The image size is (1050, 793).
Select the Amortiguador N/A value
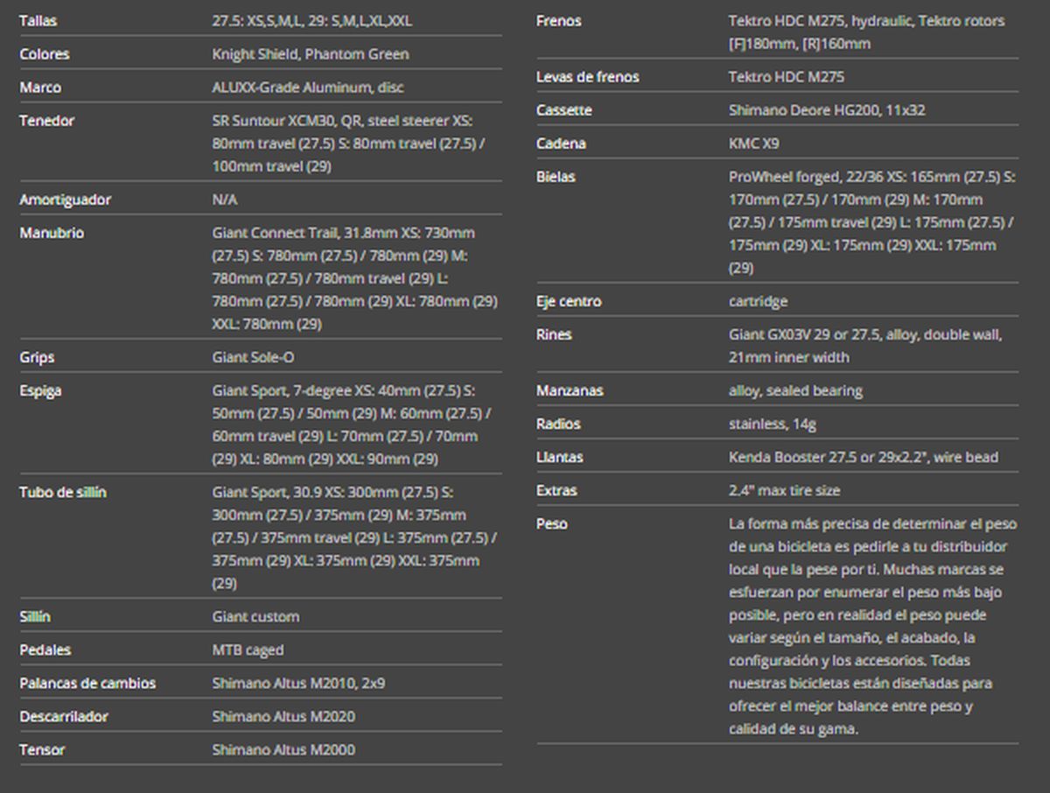(x=224, y=199)
